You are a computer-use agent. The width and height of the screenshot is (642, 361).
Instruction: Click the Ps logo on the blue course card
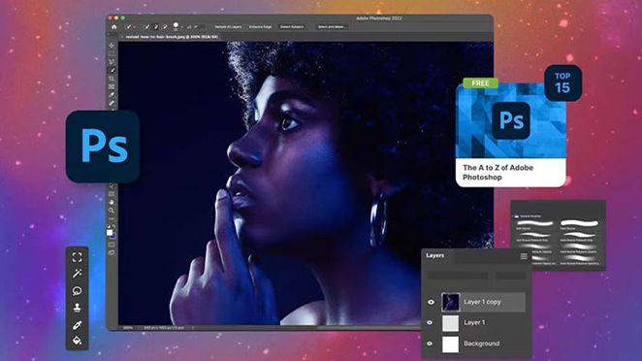[511, 120]
